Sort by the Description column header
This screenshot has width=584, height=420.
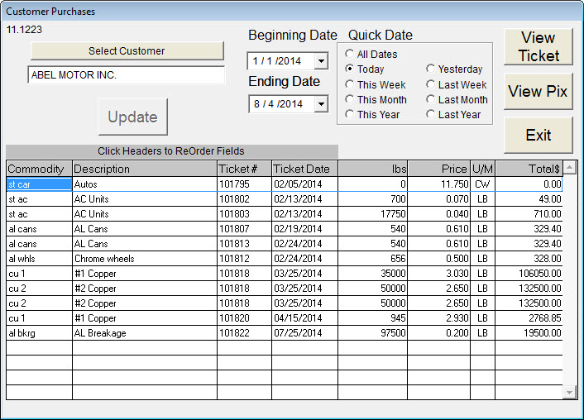pos(145,169)
